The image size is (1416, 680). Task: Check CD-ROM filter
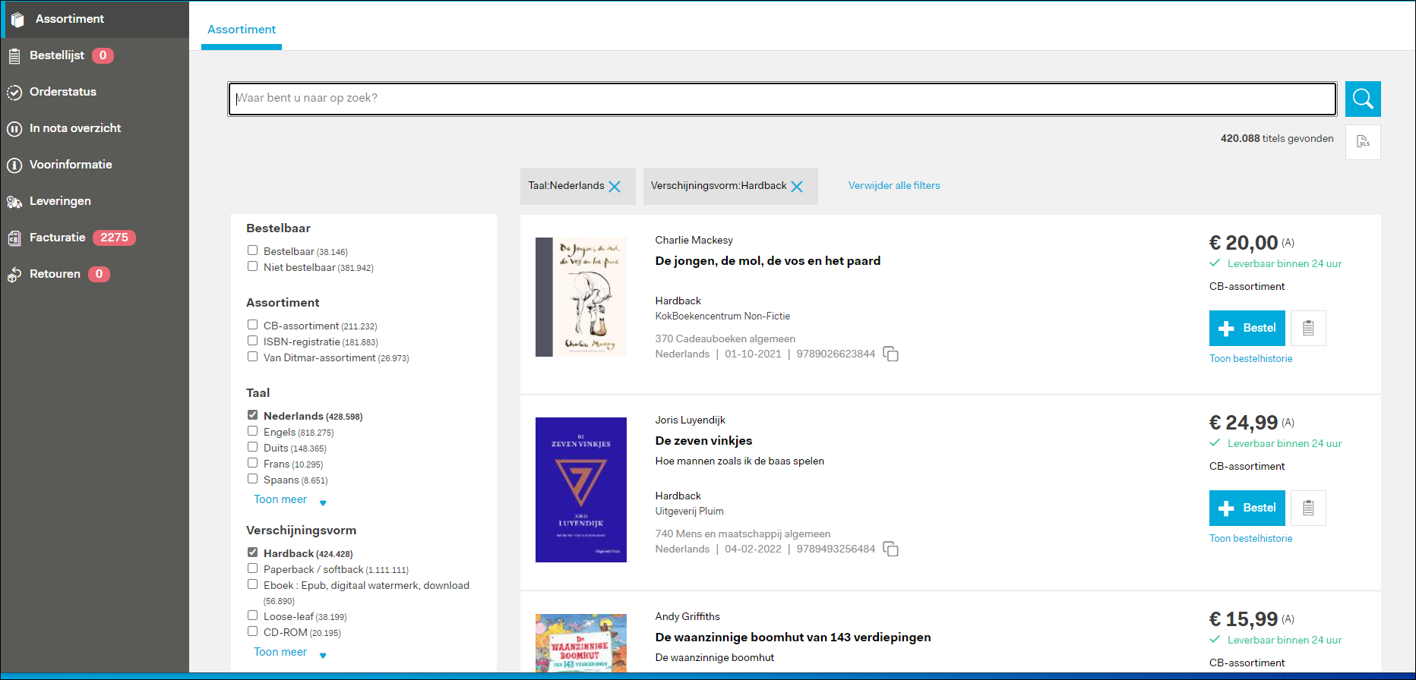tap(252, 631)
